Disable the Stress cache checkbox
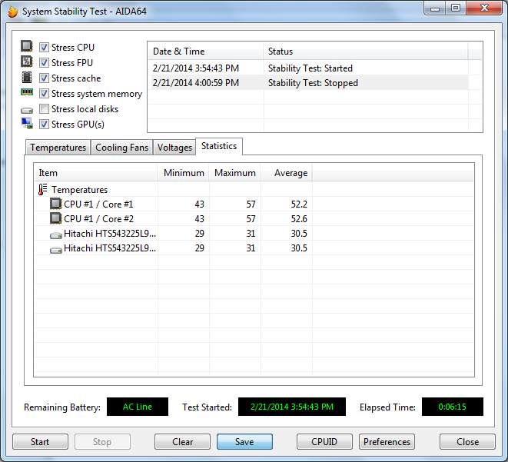Screen dimensions: 508x462 [x=44, y=78]
